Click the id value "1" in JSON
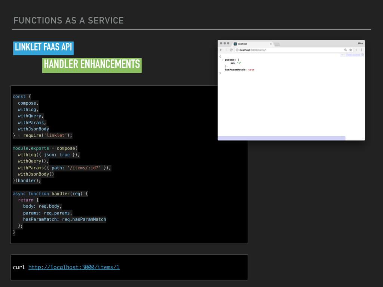Viewport: 383px width, 287px height. pyautogui.click(x=239, y=63)
